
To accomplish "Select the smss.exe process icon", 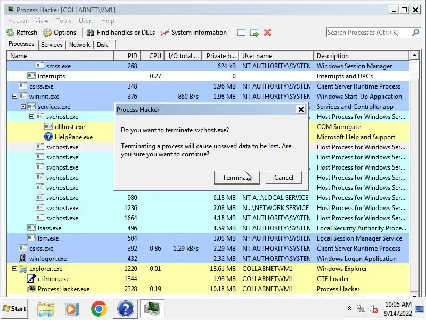I will (39, 66).
